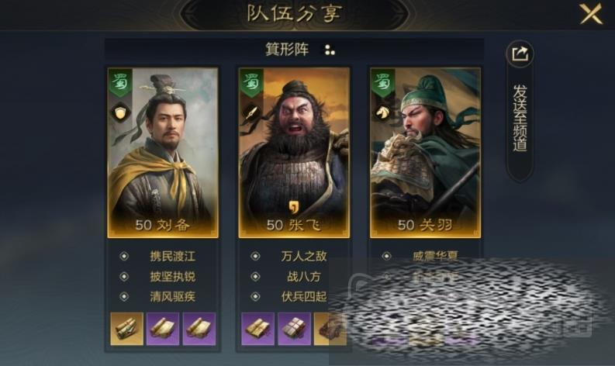
Task: Open the 披坚执锐 skill
Action: tap(172, 277)
